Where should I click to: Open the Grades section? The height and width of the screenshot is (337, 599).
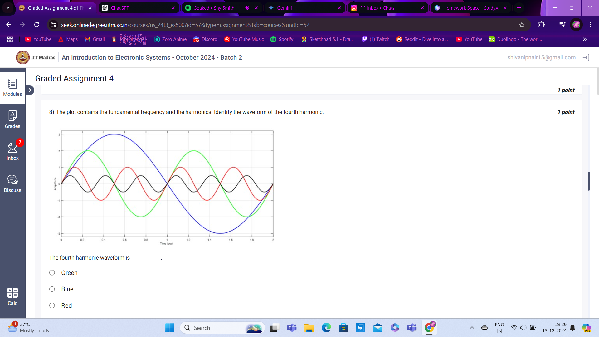click(x=12, y=120)
